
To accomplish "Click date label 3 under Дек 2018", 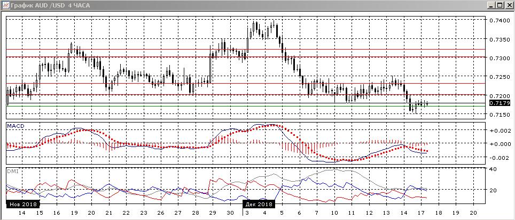I will pyautogui.click(x=247, y=213).
